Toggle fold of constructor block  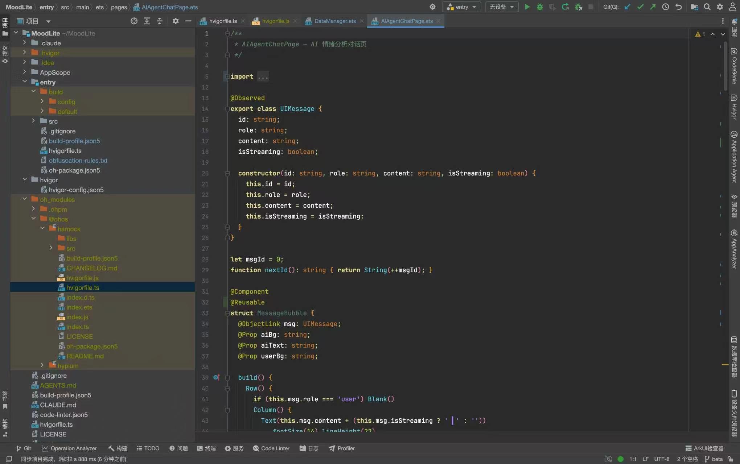point(227,173)
